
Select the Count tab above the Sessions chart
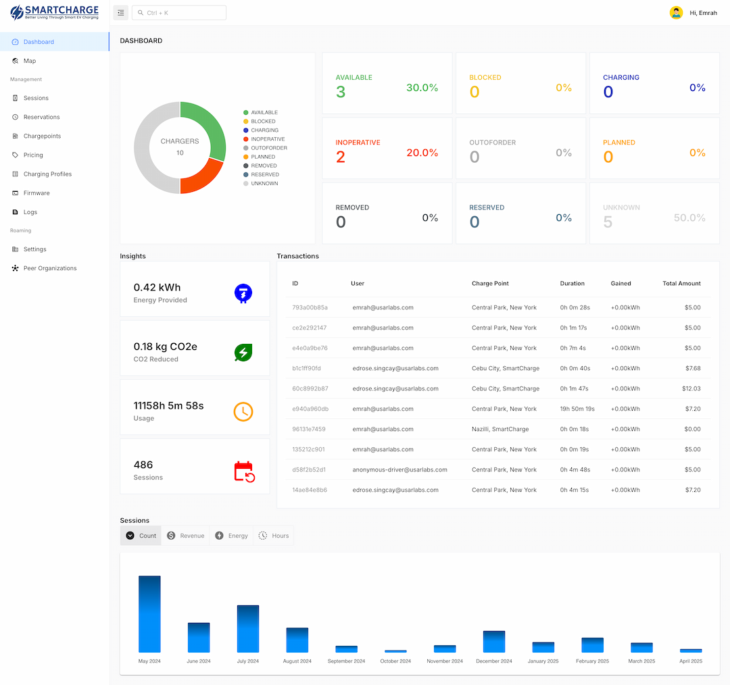[141, 535]
